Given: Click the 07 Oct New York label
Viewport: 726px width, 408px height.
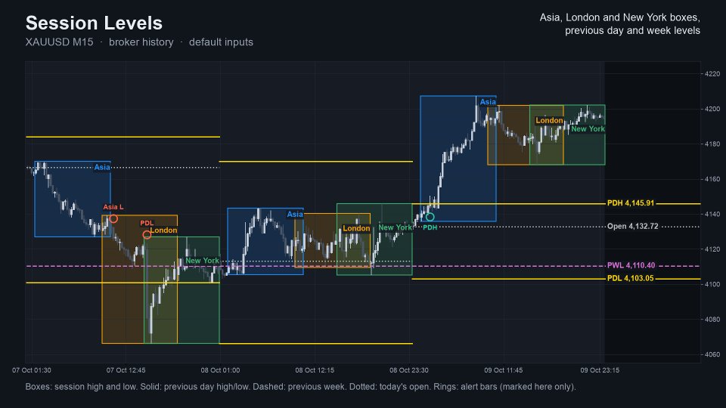Looking at the screenshot, I should [202, 261].
